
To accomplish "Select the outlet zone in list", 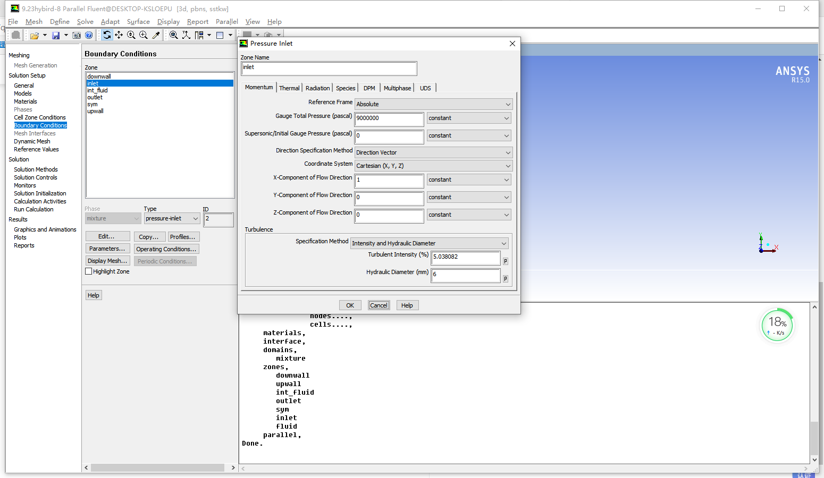I will click(x=95, y=97).
